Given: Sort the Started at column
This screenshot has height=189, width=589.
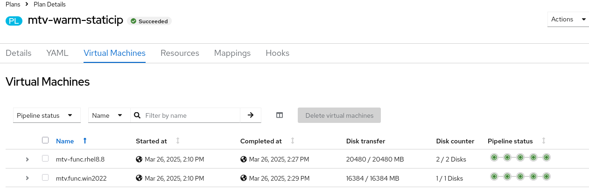Looking at the screenshot, I should point(178,141).
